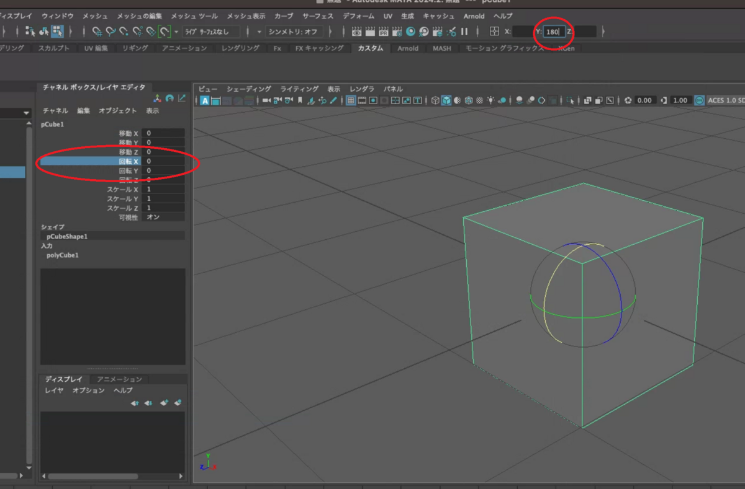Open the light editor clapper icon
Screen dimensions: 745x489
coord(438,31)
